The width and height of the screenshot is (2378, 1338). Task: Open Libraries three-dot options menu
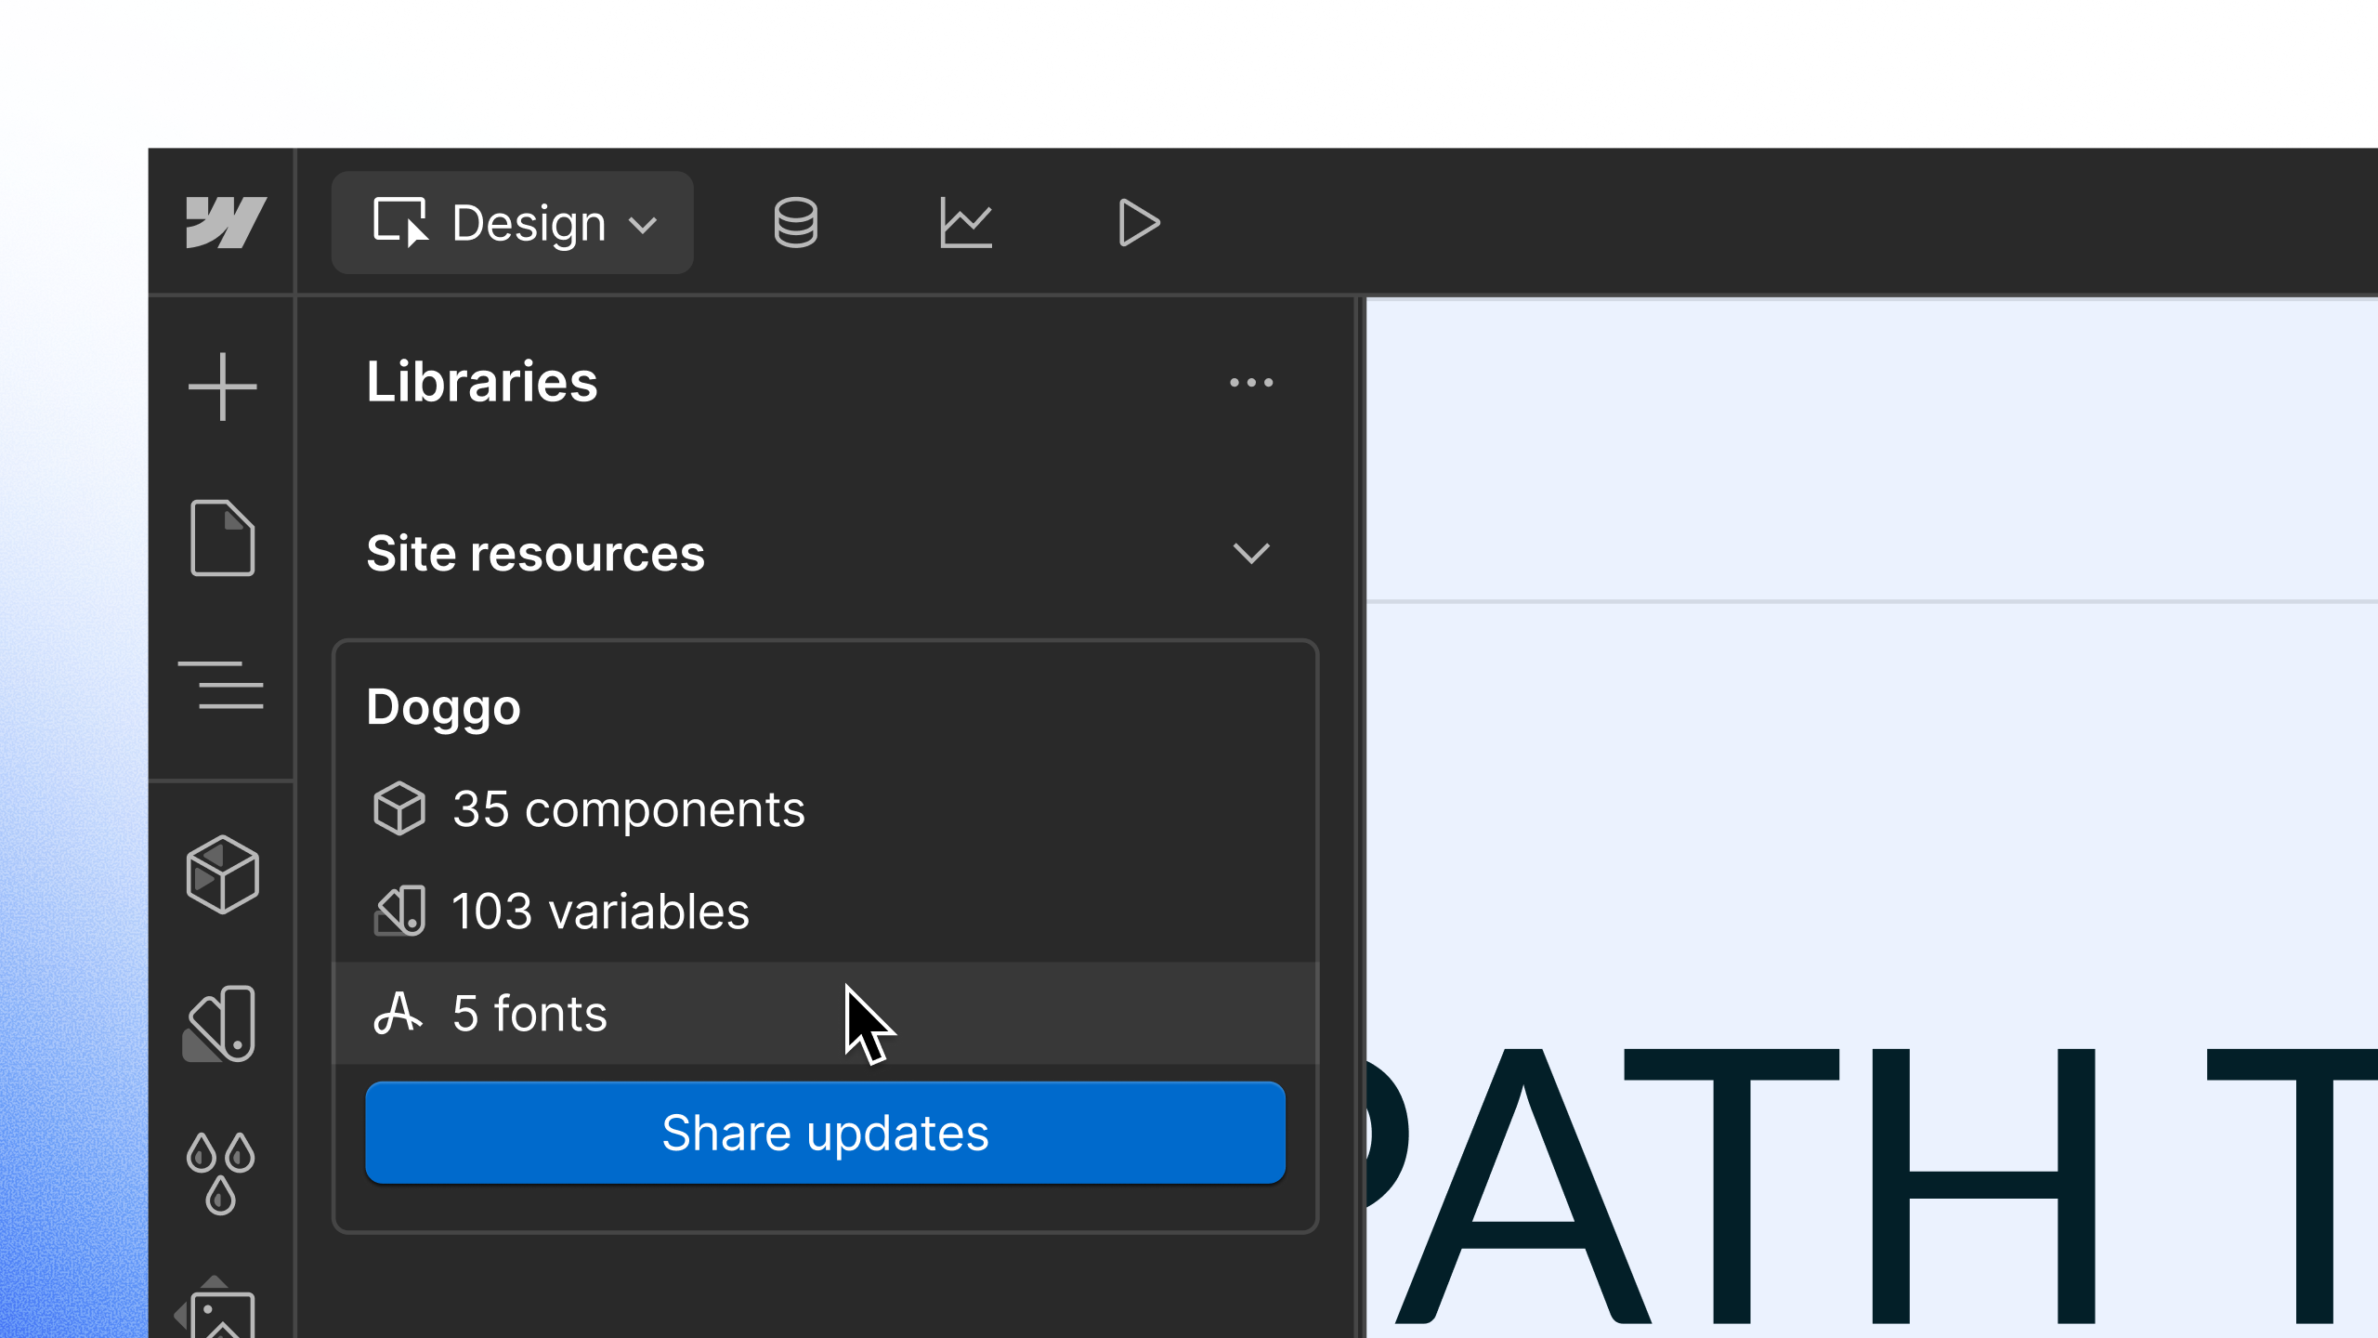pos(1251,383)
